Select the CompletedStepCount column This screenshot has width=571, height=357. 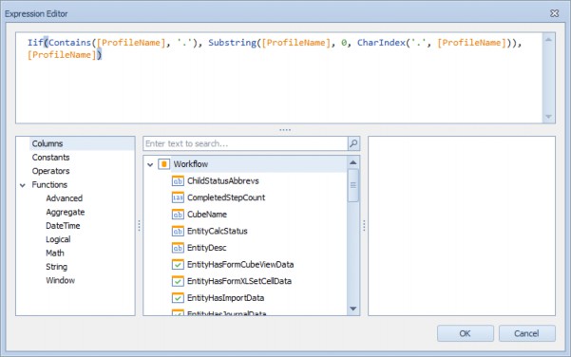coord(226,197)
